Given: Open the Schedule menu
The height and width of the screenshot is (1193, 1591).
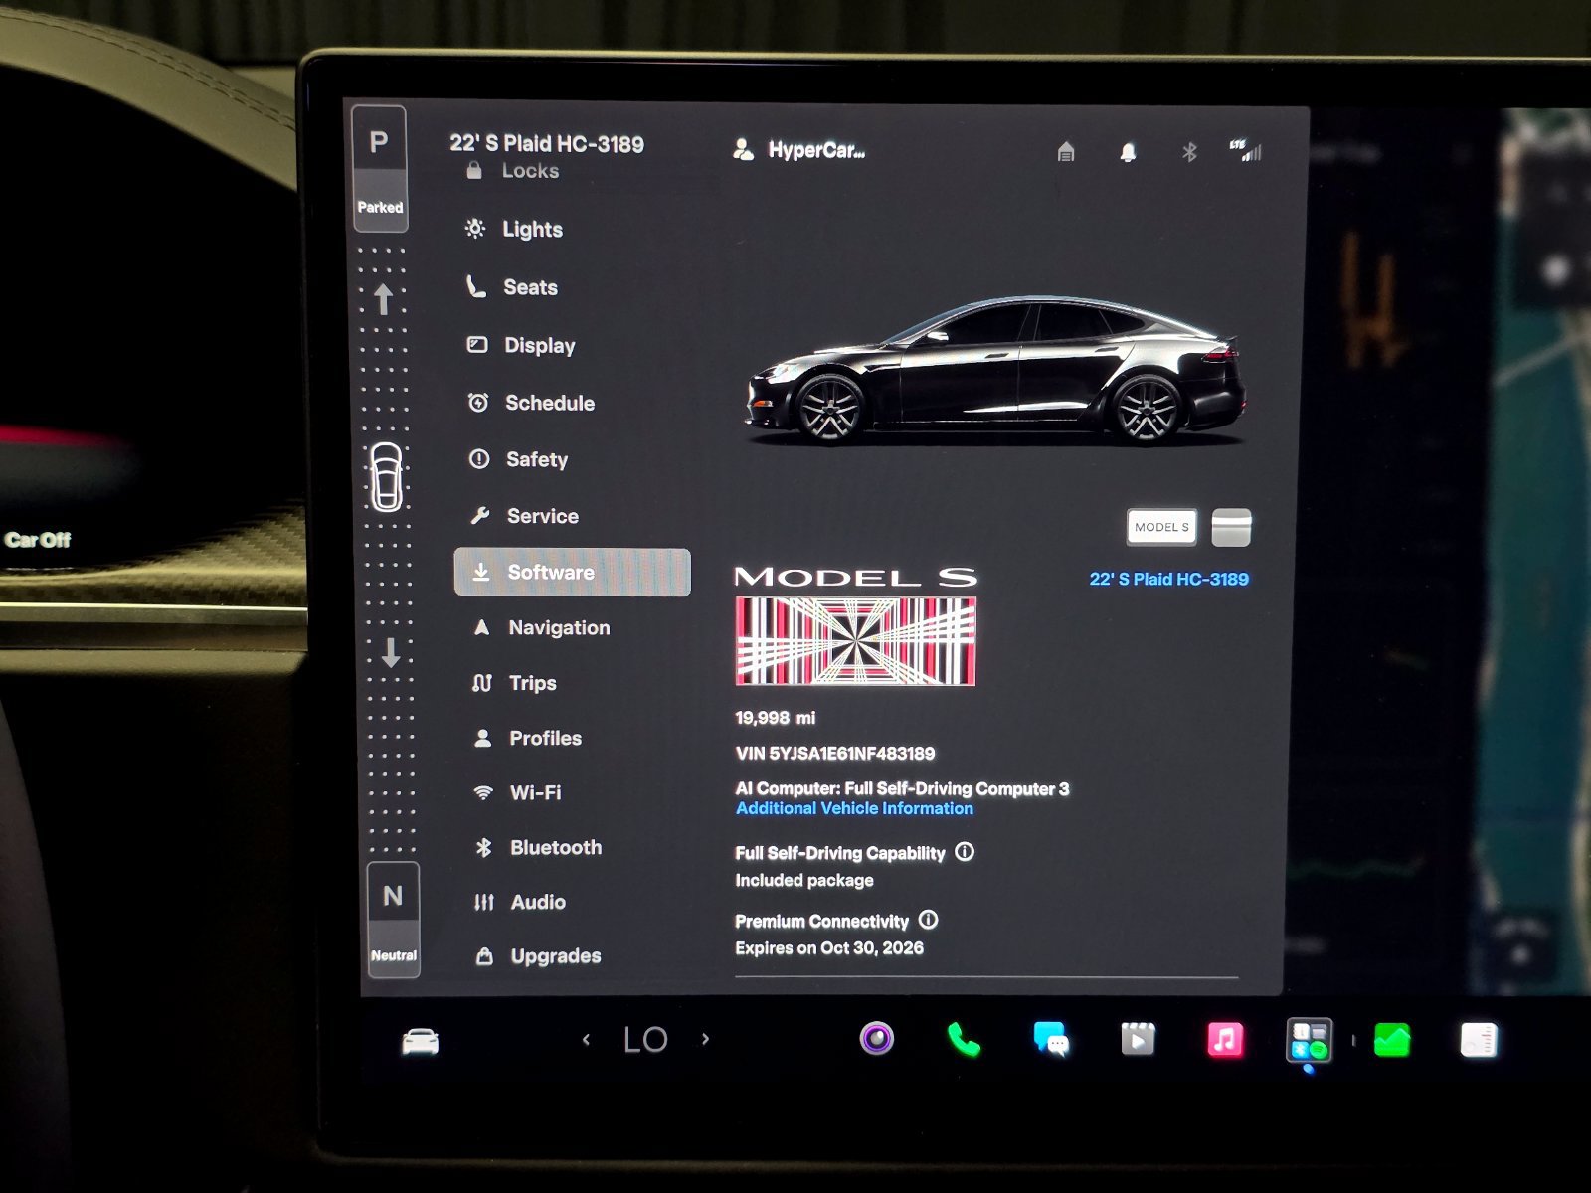Looking at the screenshot, I should click(x=531, y=403).
